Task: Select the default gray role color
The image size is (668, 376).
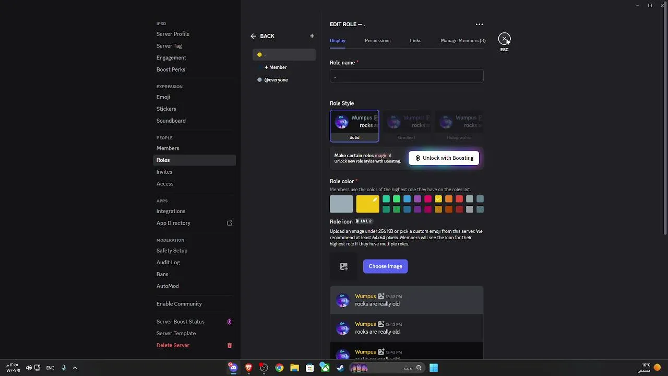Action: pos(341,204)
